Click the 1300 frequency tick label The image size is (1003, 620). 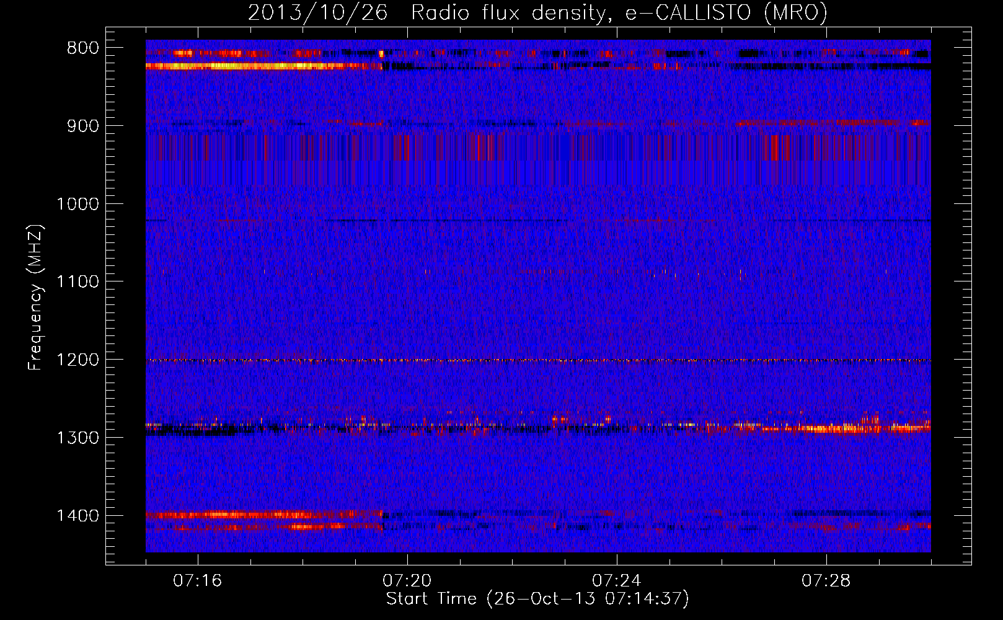click(77, 438)
